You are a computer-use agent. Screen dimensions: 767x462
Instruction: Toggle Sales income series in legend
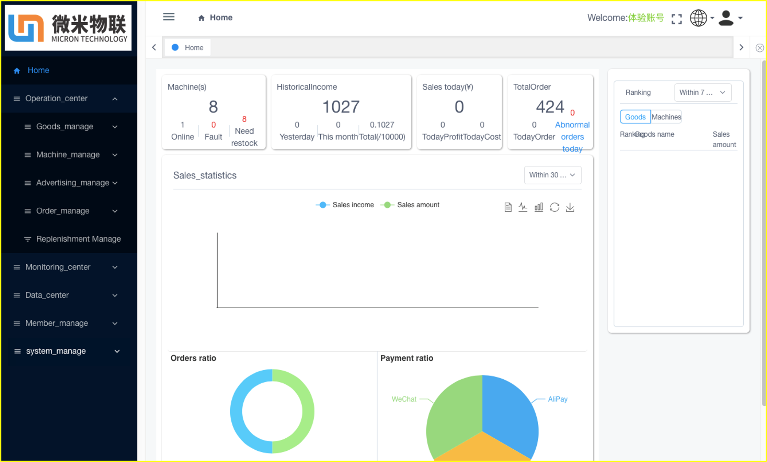point(345,205)
